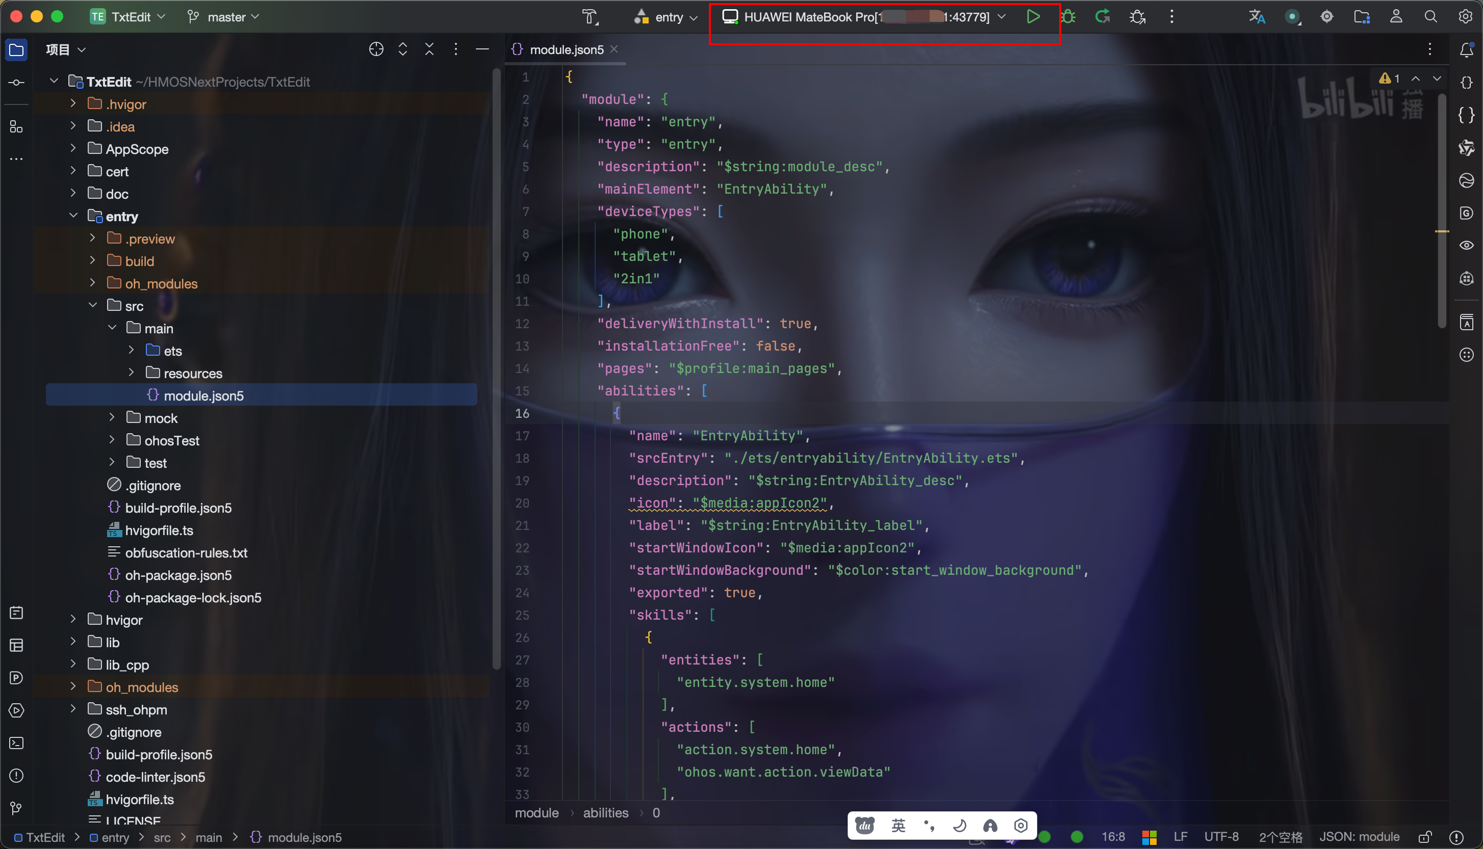Collapse the entry module folder
Screen dimensions: 1483x849
[x=73, y=216]
